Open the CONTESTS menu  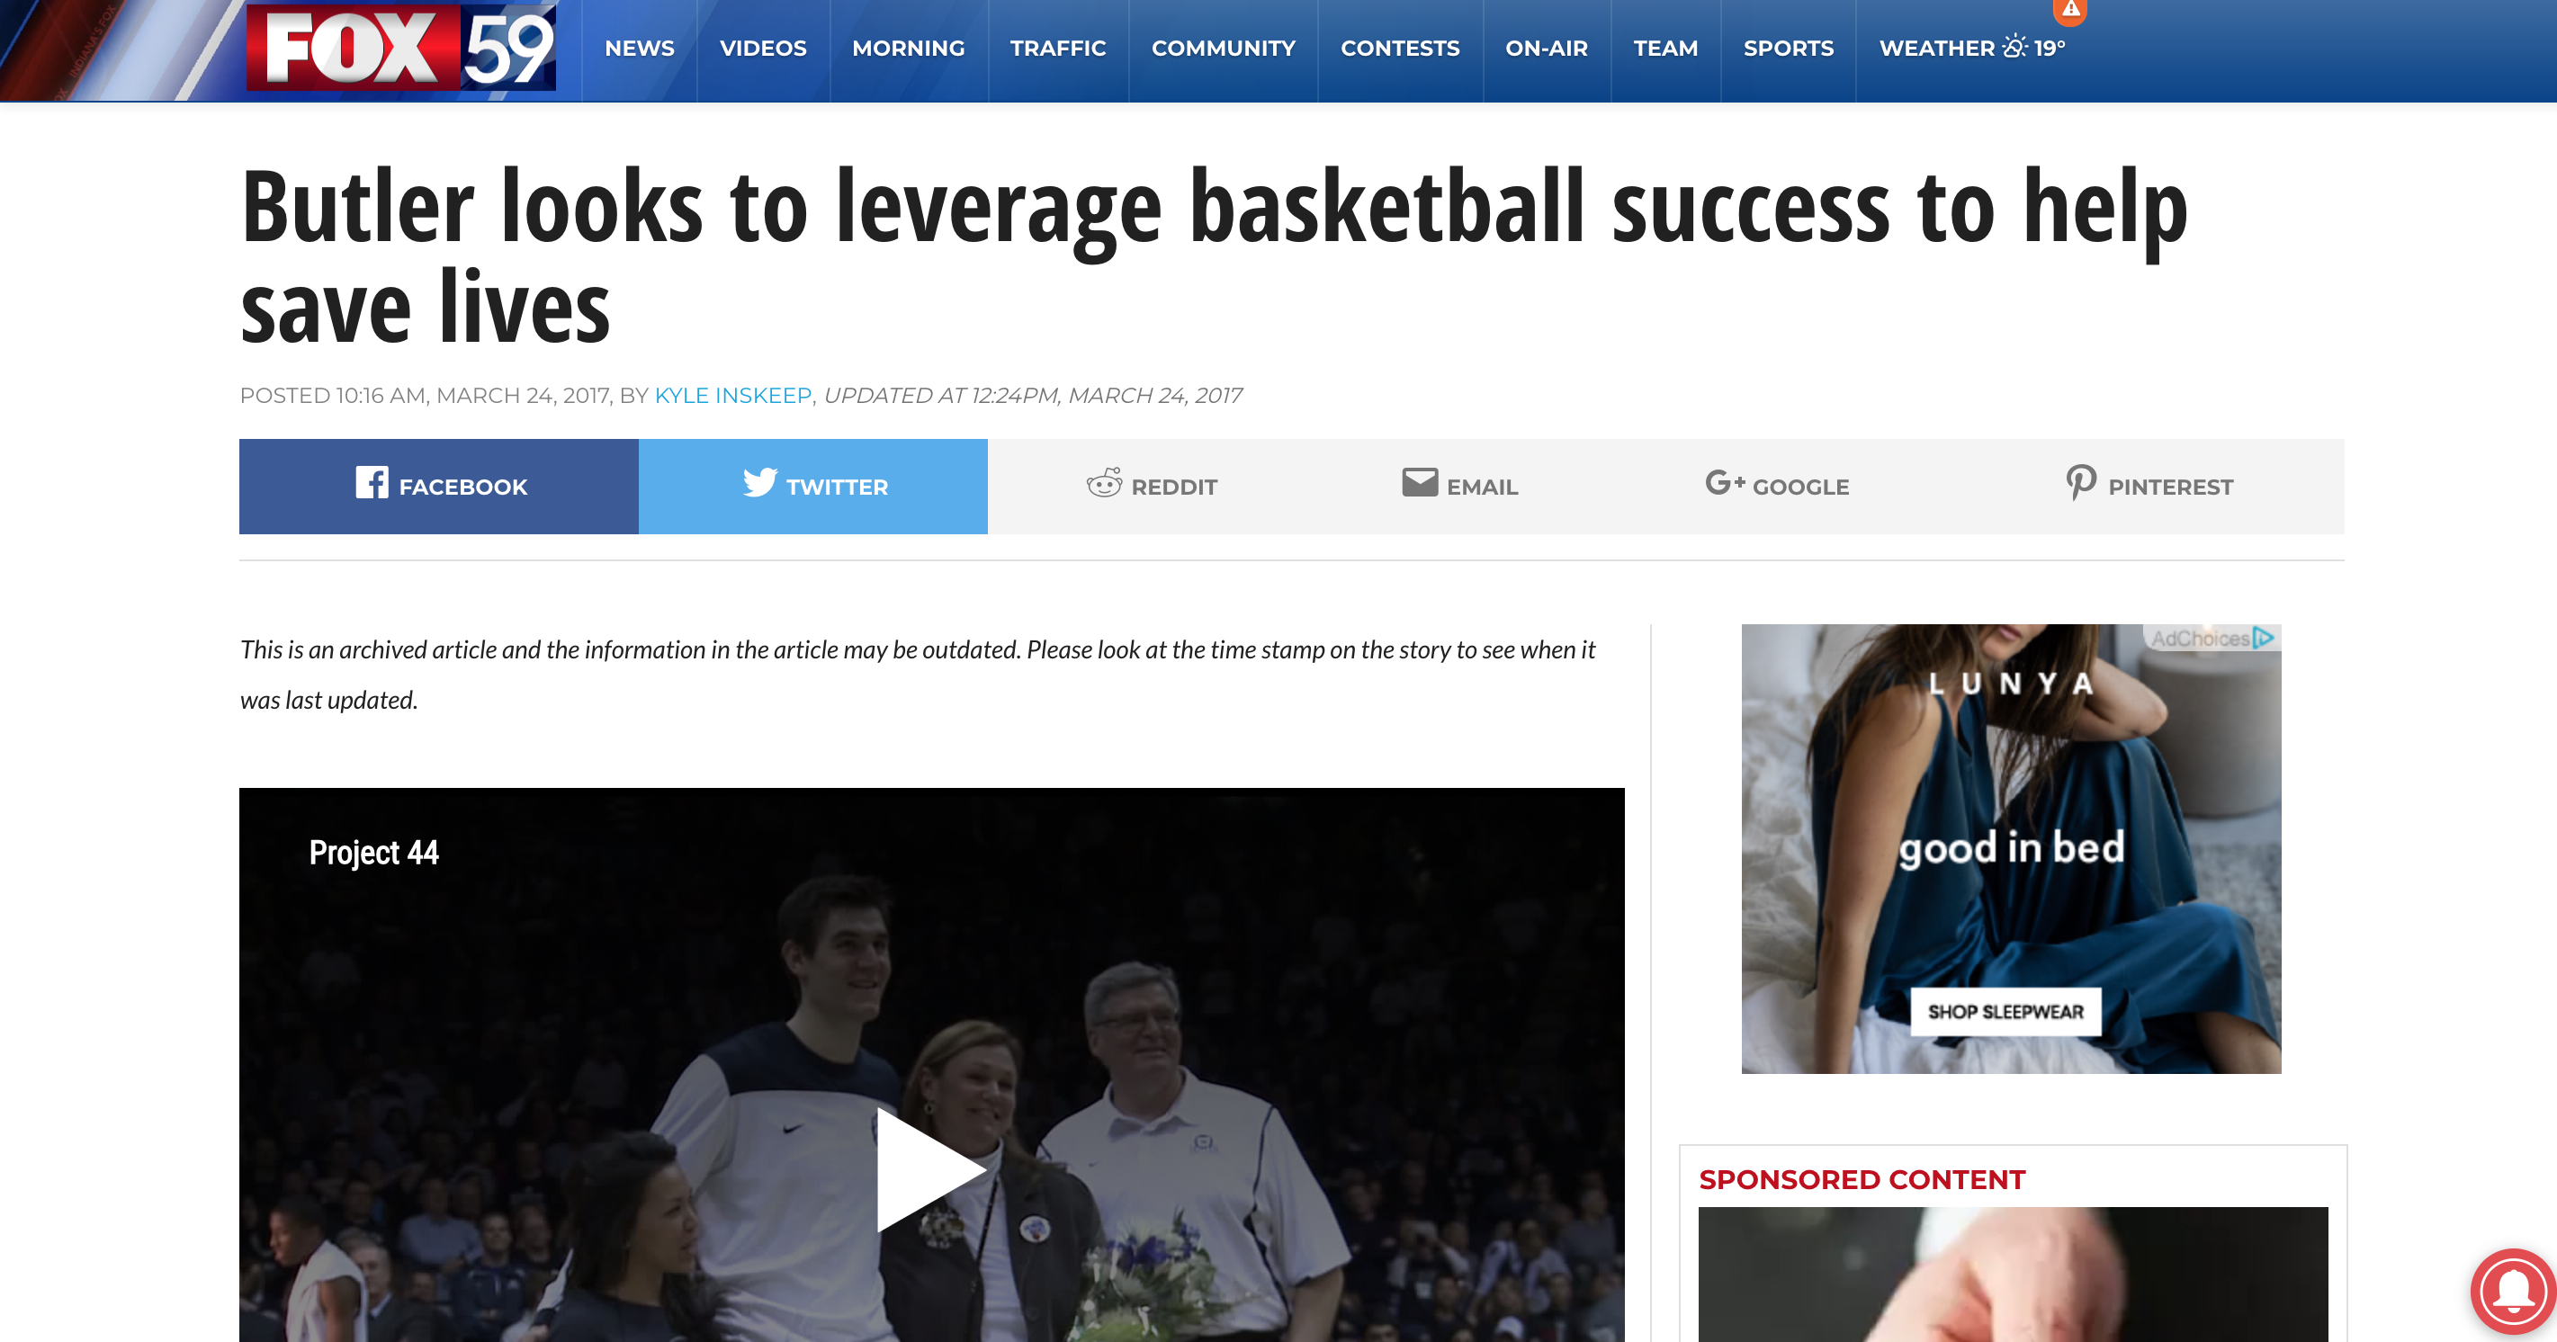1400,49
